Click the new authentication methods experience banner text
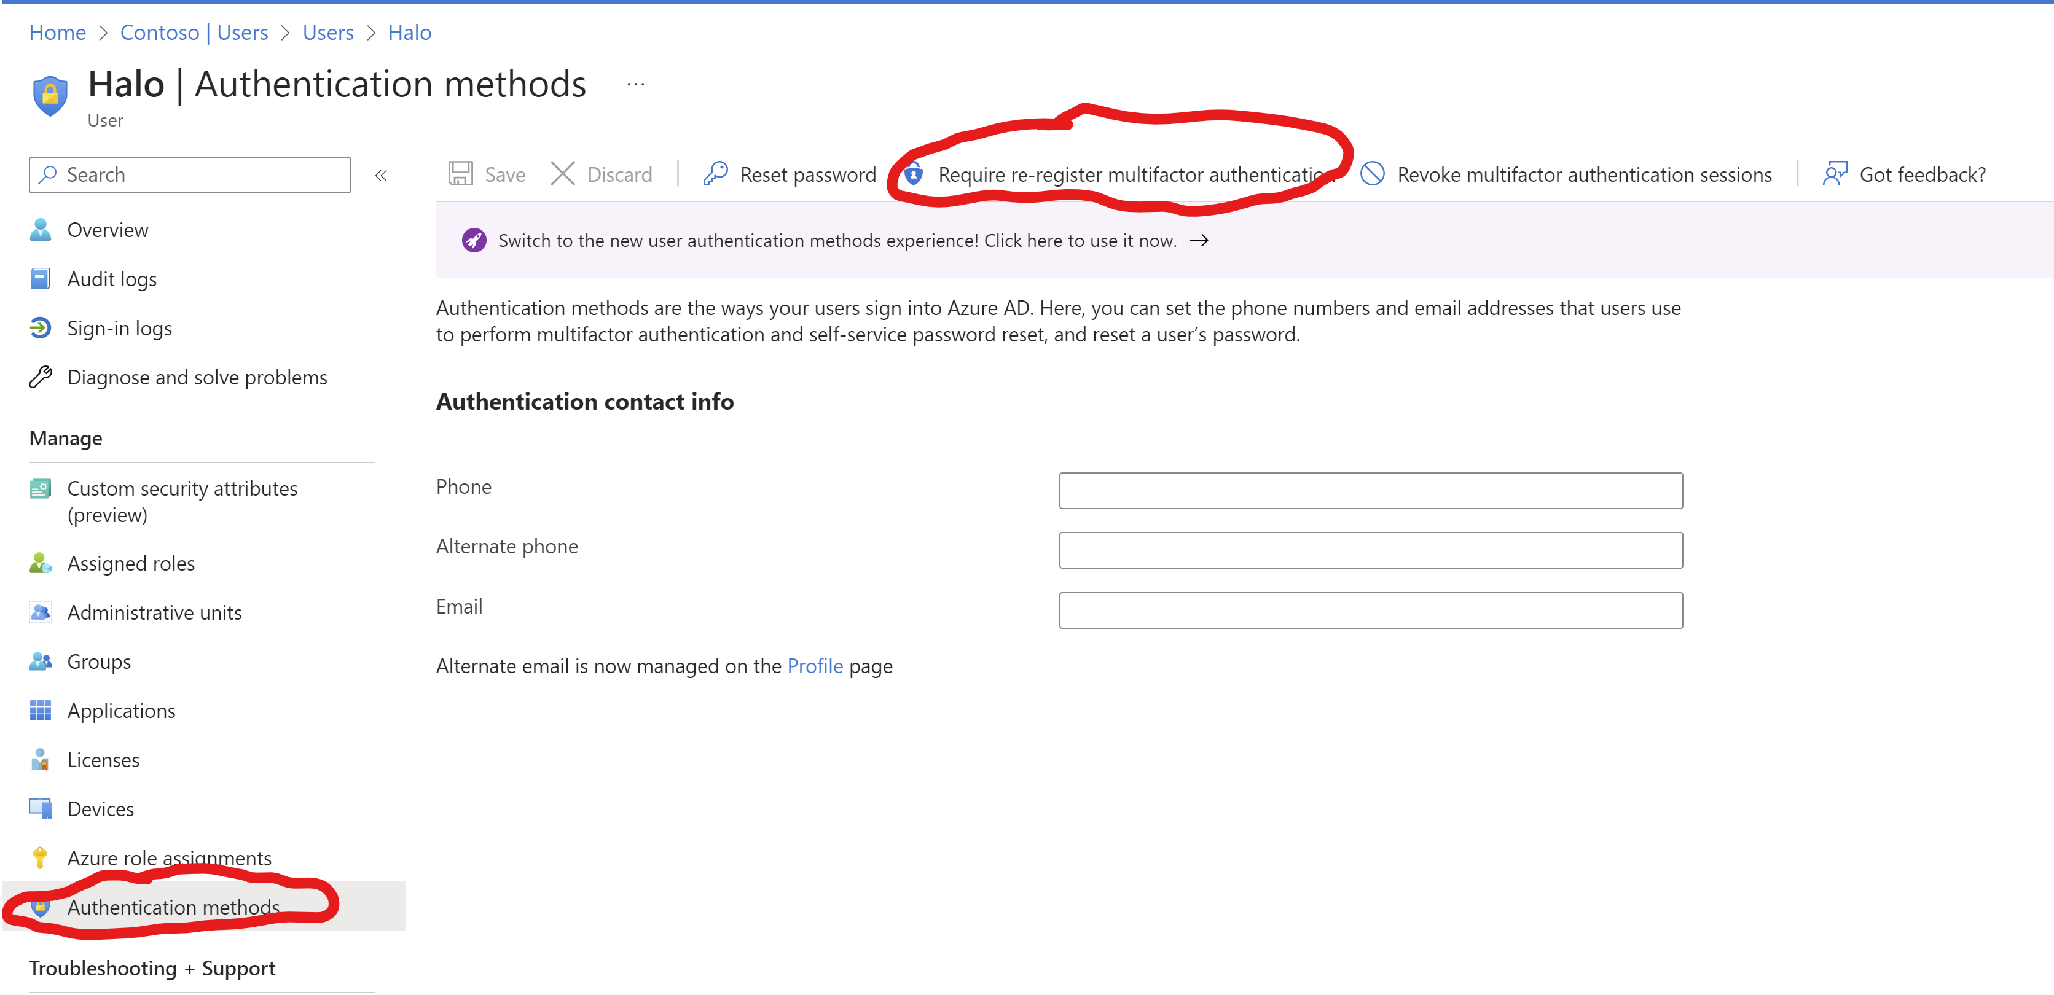The width and height of the screenshot is (2054, 995). point(837,241)
